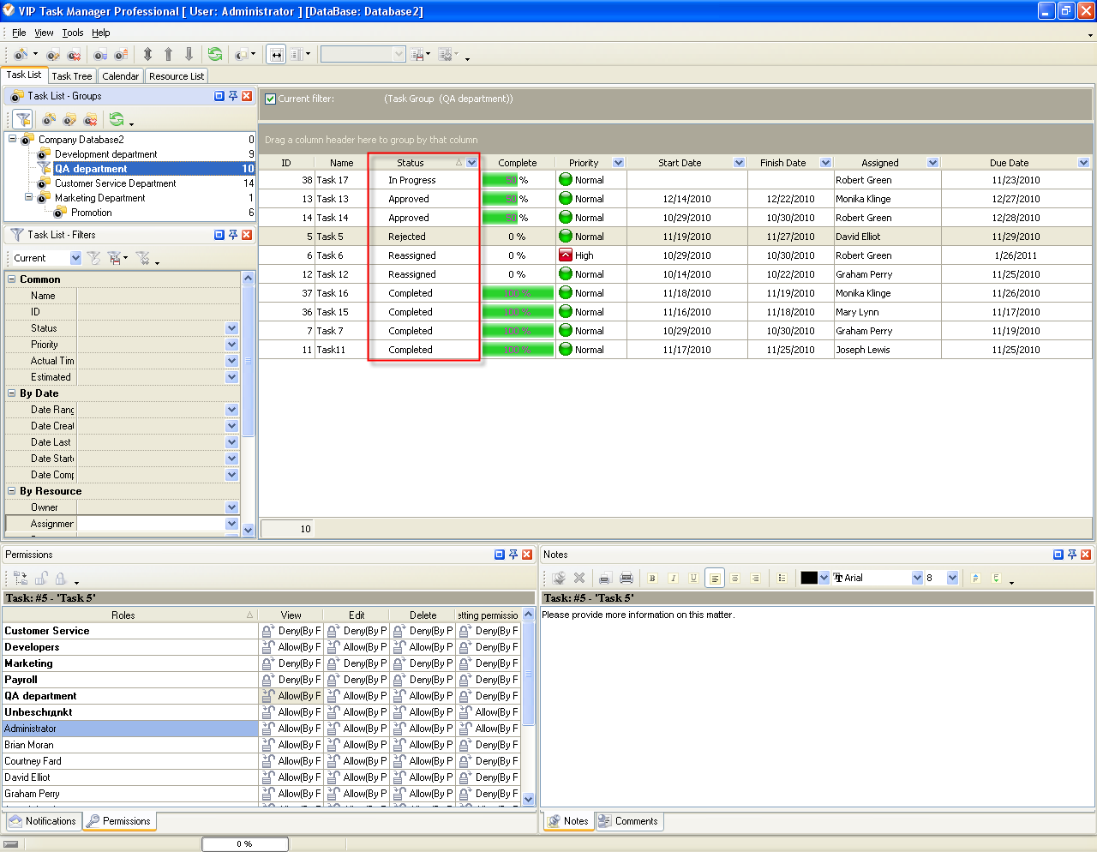Toggle the filter funnel in Task Groups toolbar
This screenshot has width=1097, height=852.
(x=22, y=119)
